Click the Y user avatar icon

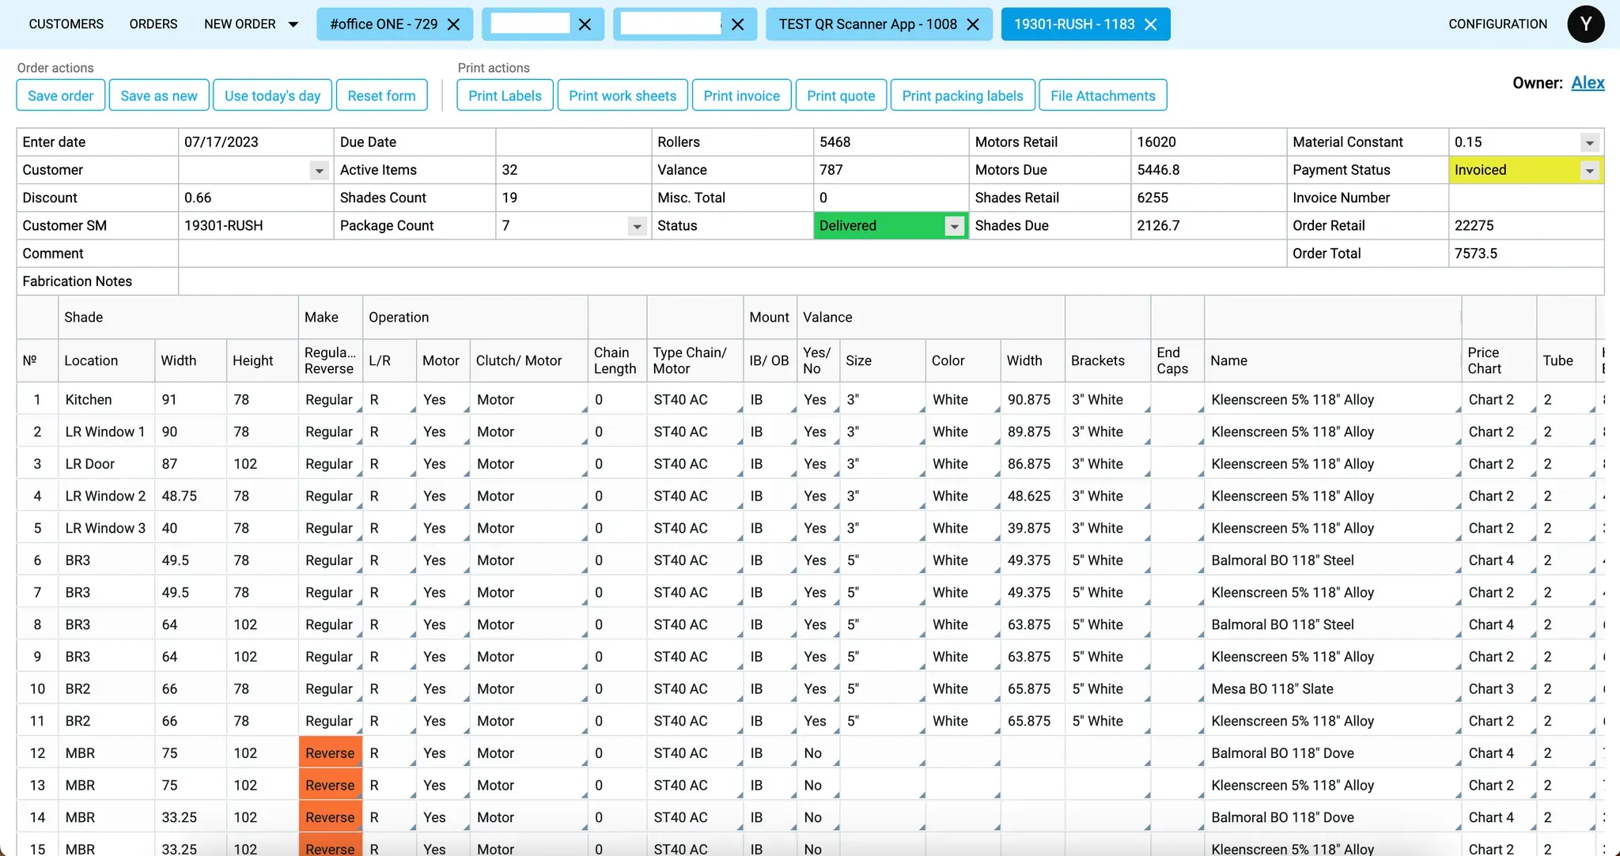[x=1585, y=24]
